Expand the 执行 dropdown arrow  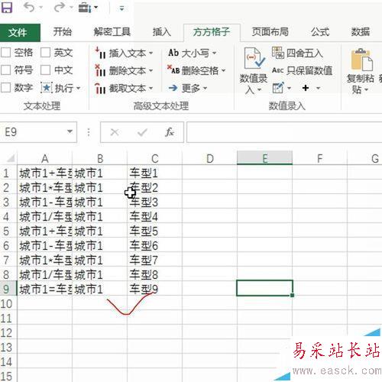(78, 89)
